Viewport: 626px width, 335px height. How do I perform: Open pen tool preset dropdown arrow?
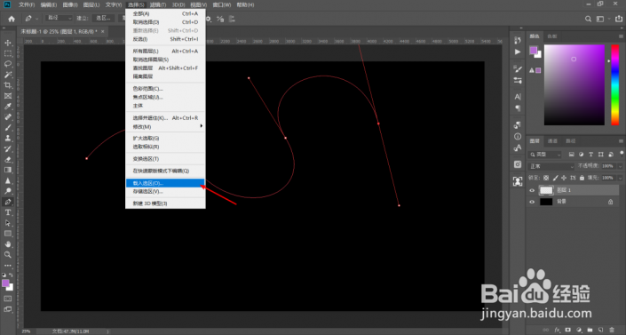pyautogui.click(x=36, y=19)
